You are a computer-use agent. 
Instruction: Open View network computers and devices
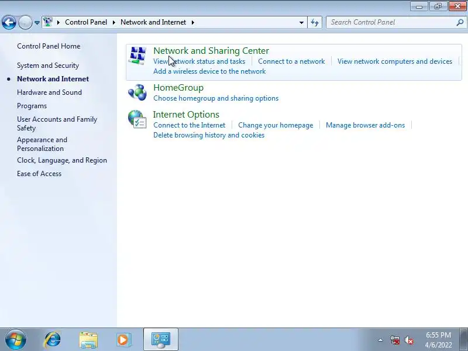[394, 61]
